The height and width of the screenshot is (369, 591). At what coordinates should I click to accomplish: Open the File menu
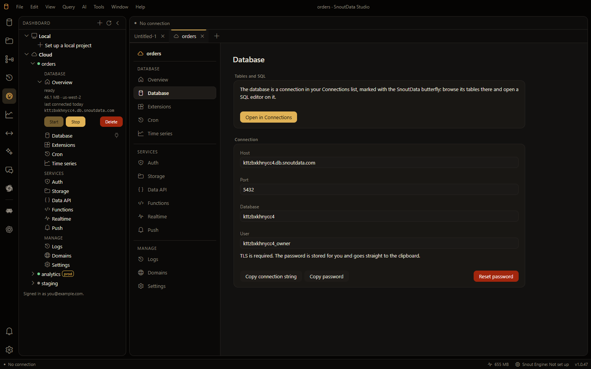click(x=20, y=7)
